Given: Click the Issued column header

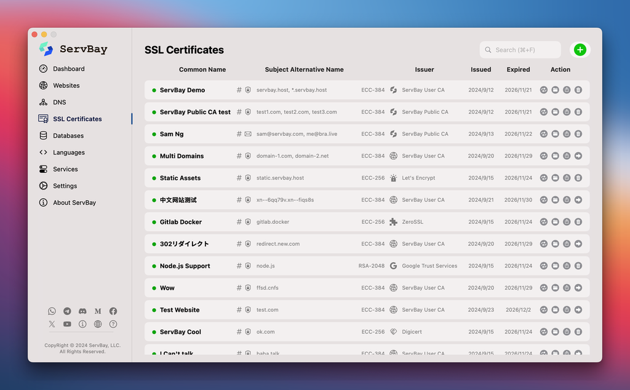Looking at the screenshot, I should point(481,70).
